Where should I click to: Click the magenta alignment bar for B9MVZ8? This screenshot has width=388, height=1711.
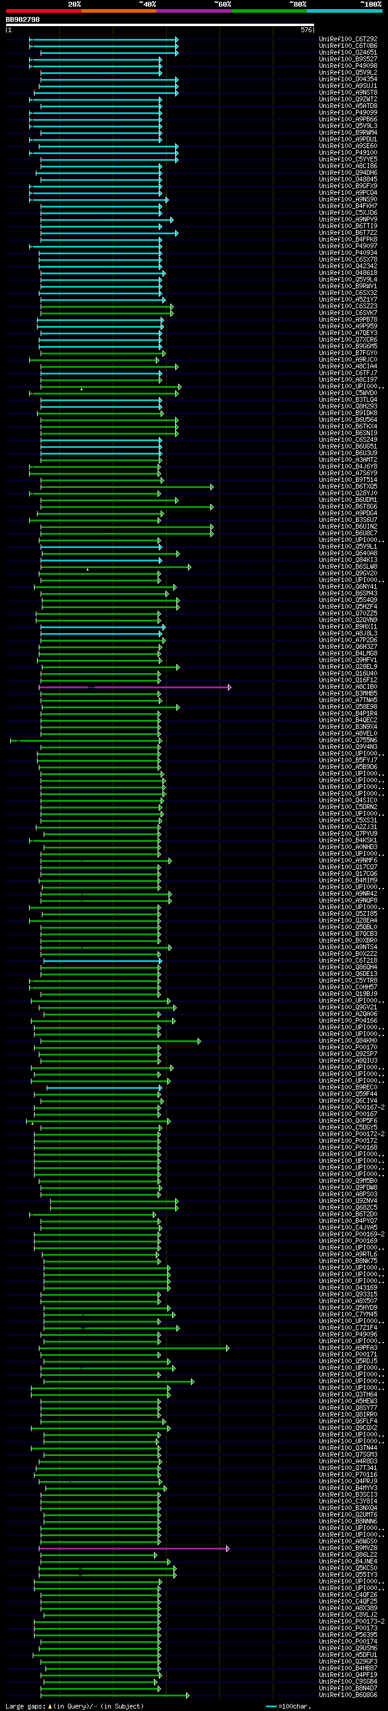click(x=134, y=1548)
